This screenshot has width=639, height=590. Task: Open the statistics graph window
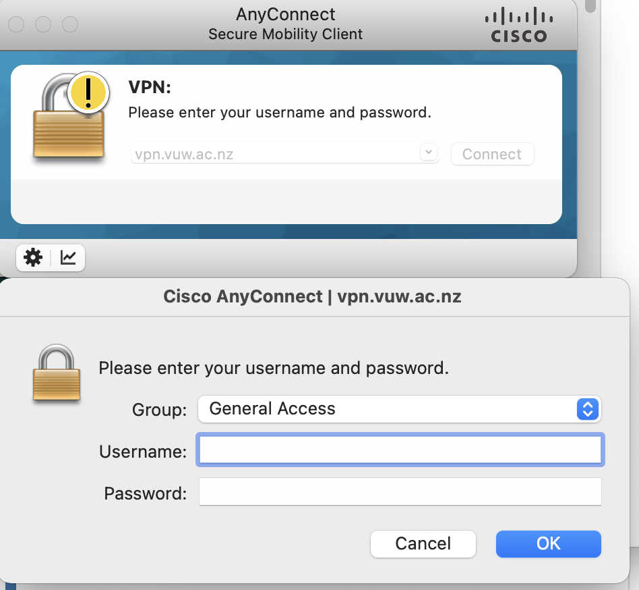(68, 257)
